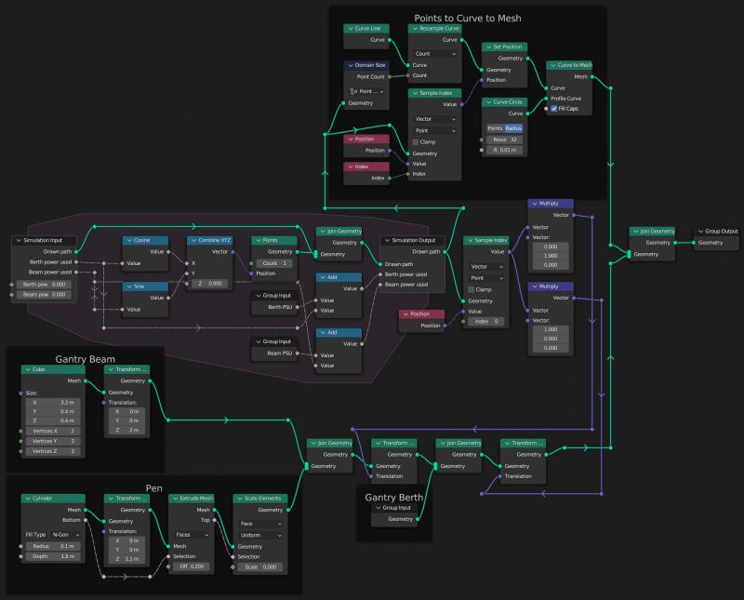The width and height of the screenshot is (744, 600).
Task: Select the Set Position node header
Action: [504, 47]
